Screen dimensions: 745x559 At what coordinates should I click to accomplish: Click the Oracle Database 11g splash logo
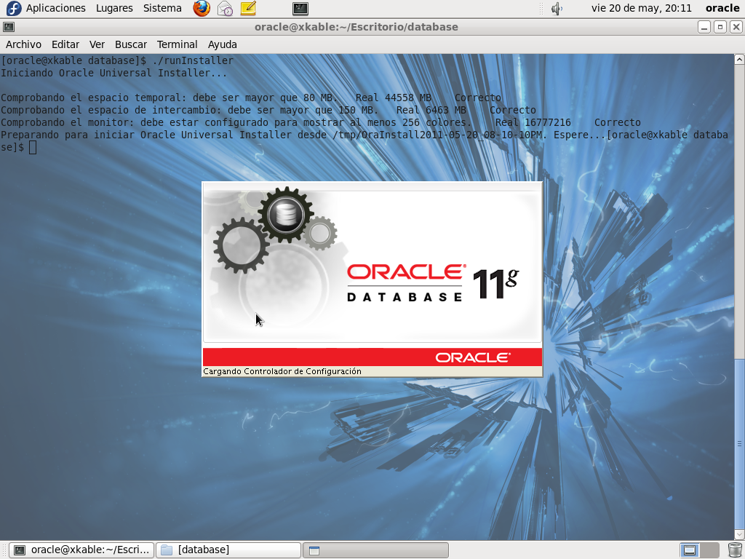tap(433, 283)
